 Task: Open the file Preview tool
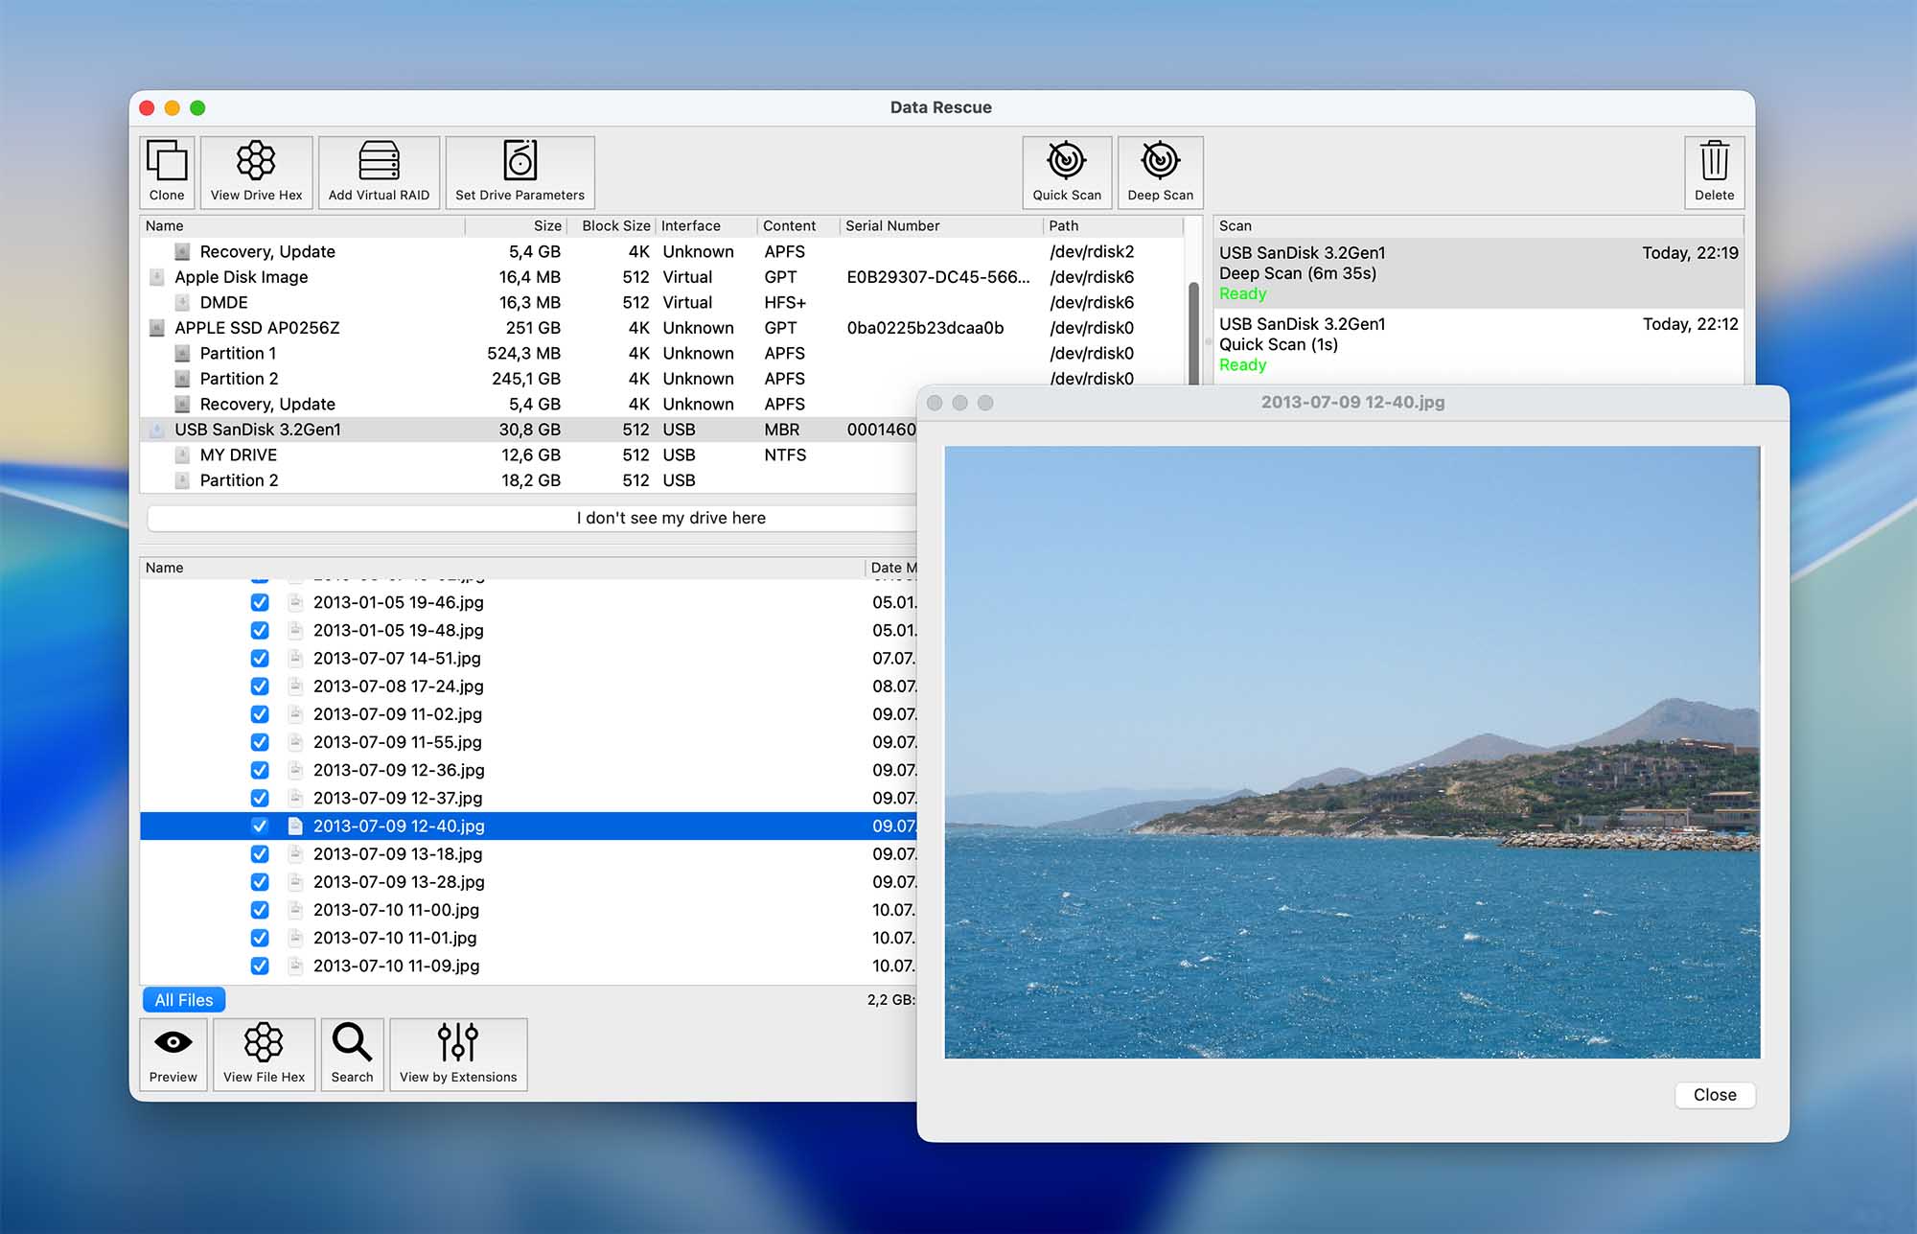pyautogui.click(x=173, y=1053)
